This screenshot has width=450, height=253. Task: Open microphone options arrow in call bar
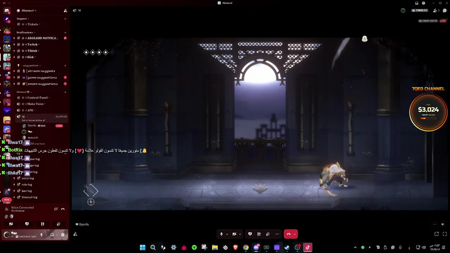point(227,234)
